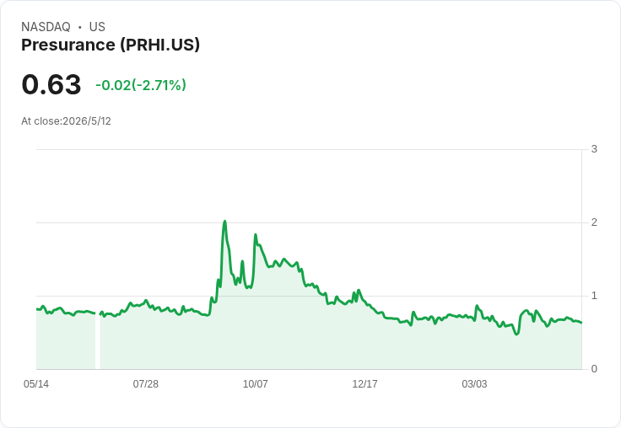This screenshot has width=621, height=428.
Task: Click the white data gap in chart
Action: click(97, 341)
